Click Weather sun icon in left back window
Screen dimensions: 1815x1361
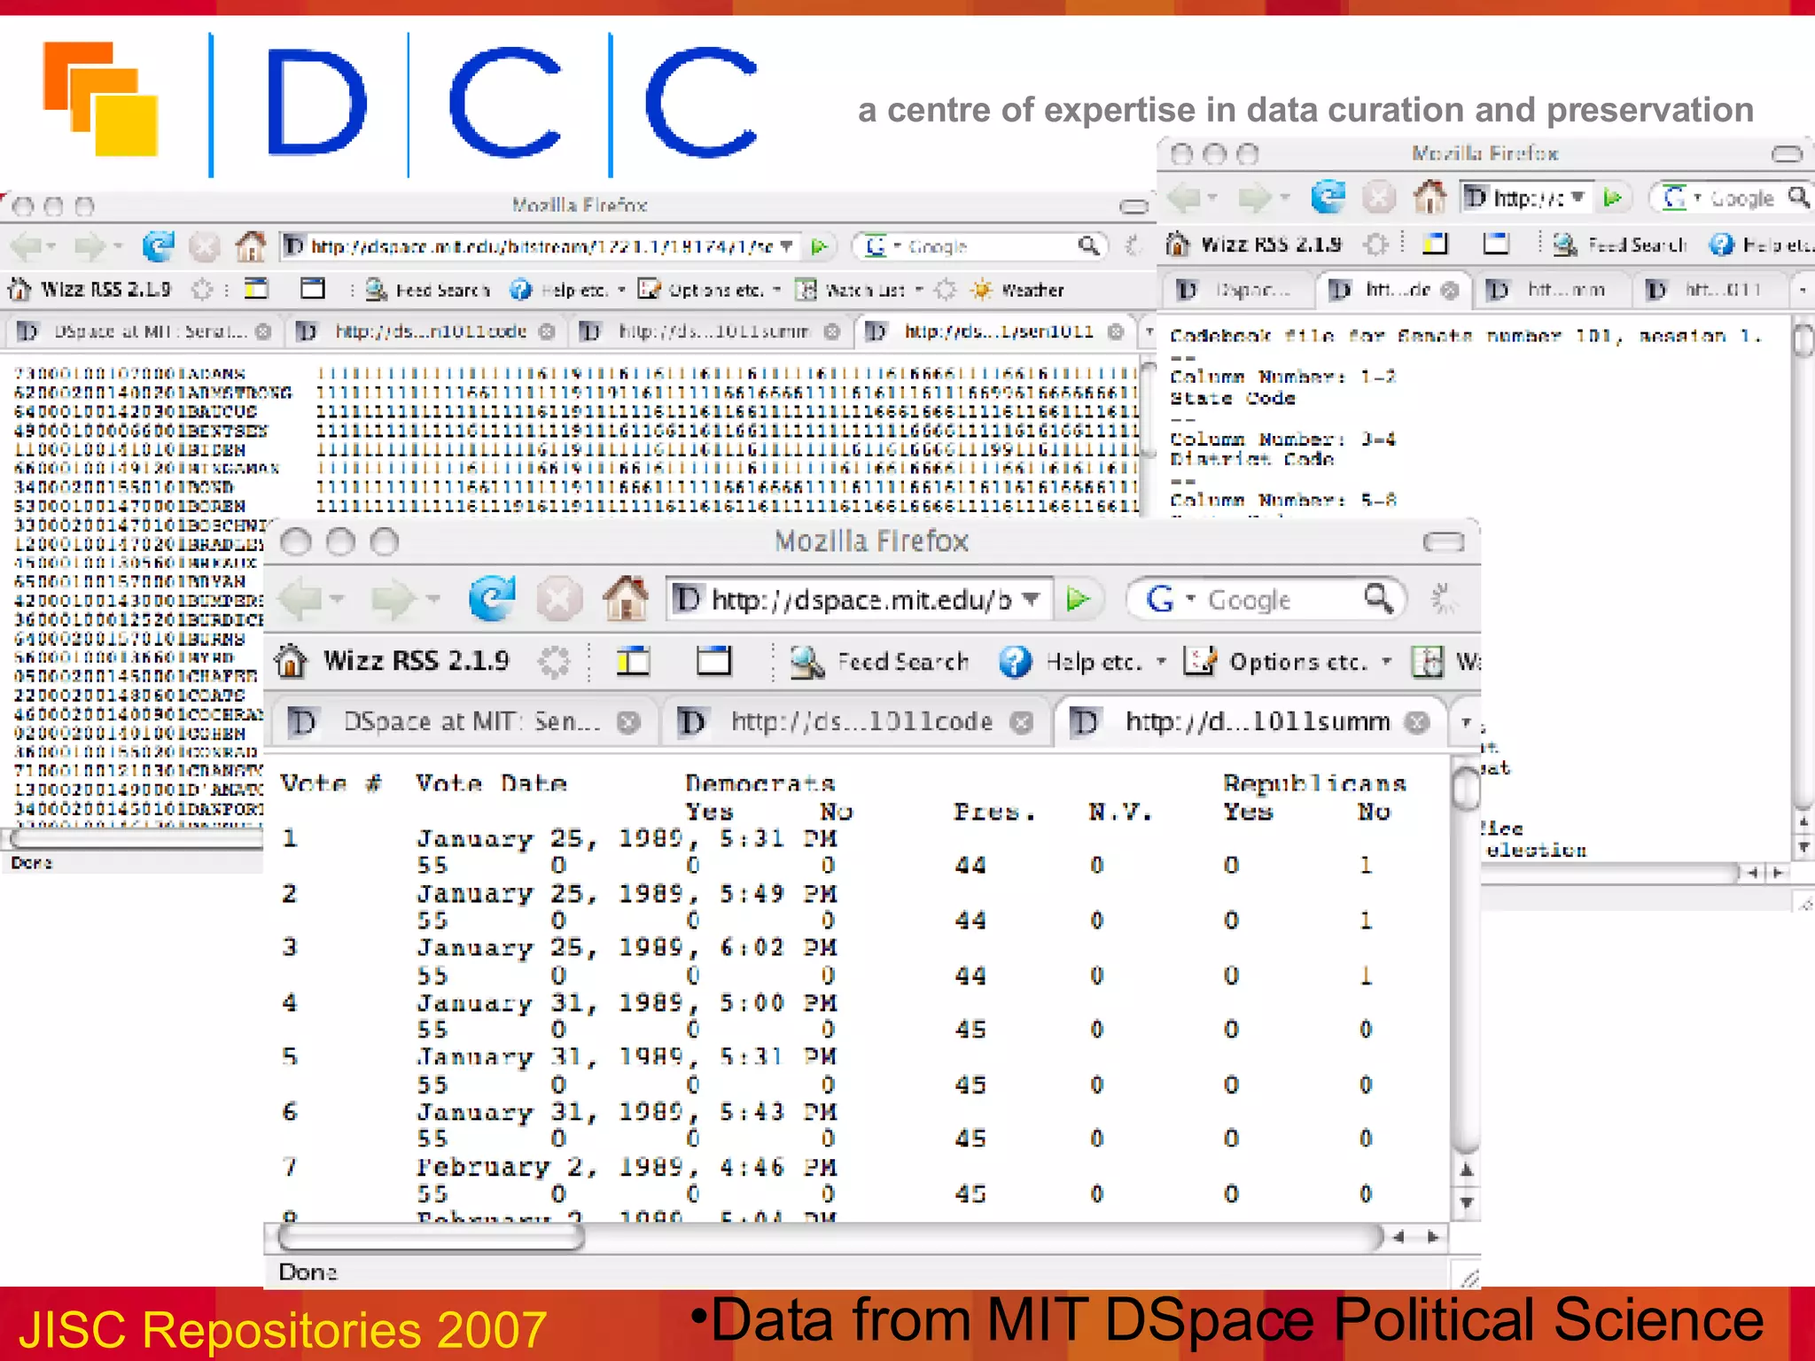click(x=982, y=290)
